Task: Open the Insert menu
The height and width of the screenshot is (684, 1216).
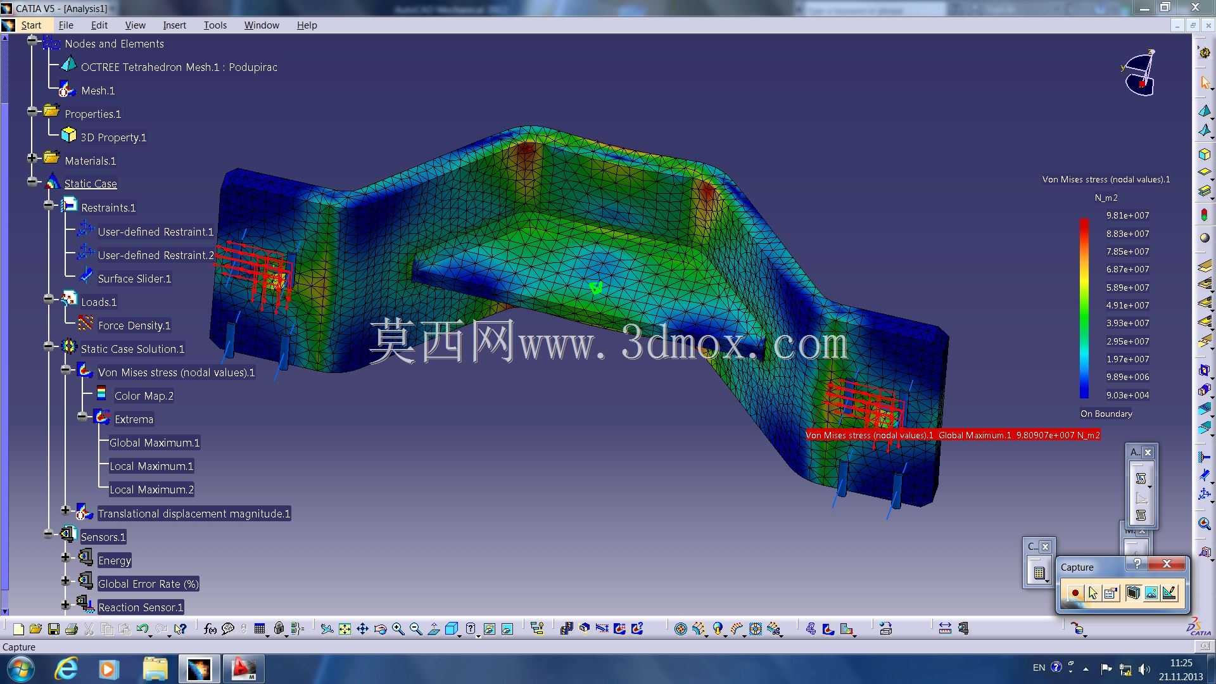Action: point(174,25)
